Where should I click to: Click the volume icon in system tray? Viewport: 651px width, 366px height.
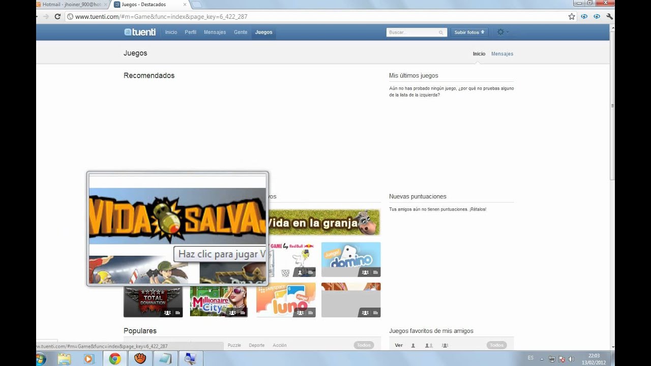tap(571, 359)
